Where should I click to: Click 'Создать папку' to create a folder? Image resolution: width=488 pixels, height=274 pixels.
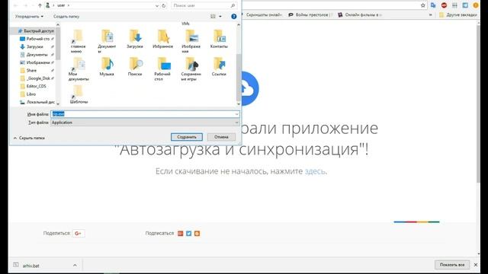coord(66,17)
